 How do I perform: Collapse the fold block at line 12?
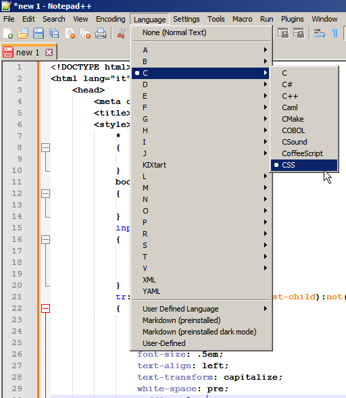[45, 194]
